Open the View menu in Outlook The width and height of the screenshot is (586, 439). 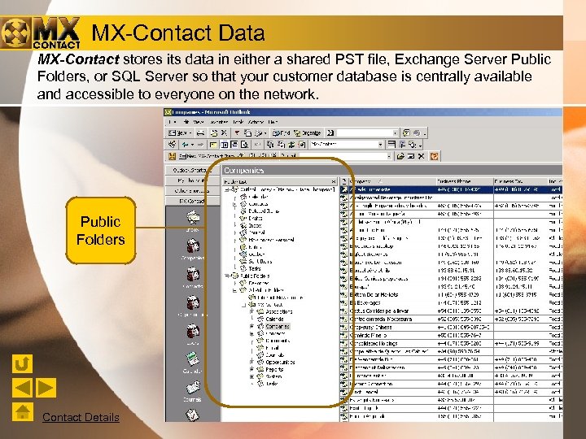pyautogui.click(x=199, y=122)
